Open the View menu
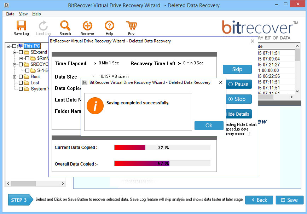Screen dimensions: 307x214 pos(23,14)
